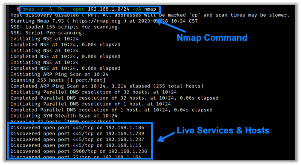
Task: Click the nmap command line text
Action: coord(89,9)
